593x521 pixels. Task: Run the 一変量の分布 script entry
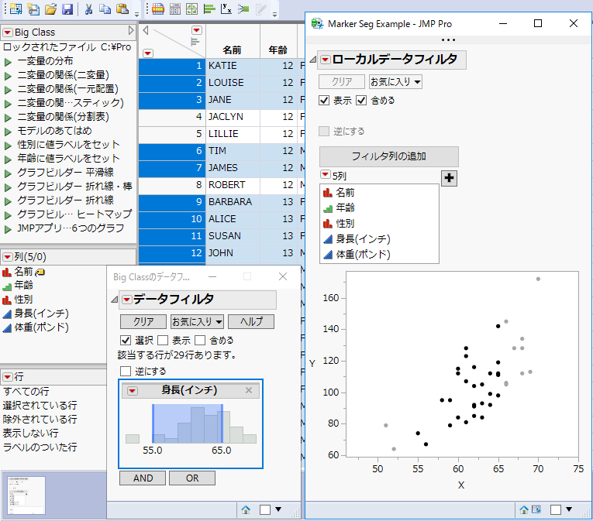click(x=41, y=62)
